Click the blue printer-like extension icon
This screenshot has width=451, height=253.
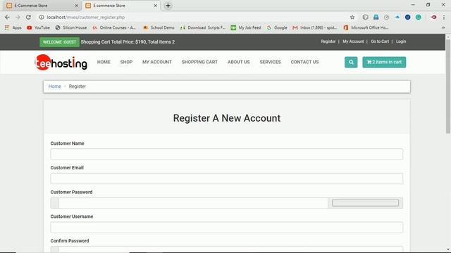376,17
